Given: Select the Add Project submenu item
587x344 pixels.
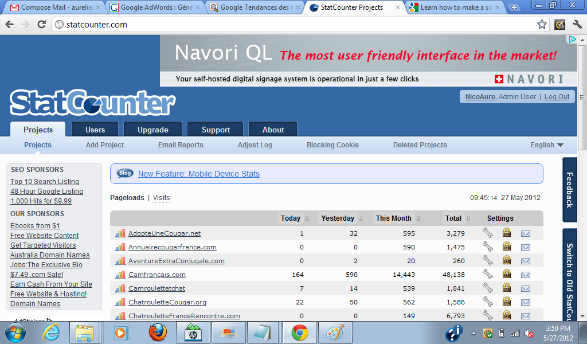Looking at the screenshot, I should pyautogui.click(x=105, y=145).
